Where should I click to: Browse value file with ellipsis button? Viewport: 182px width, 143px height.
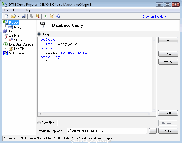coord(153,131)
